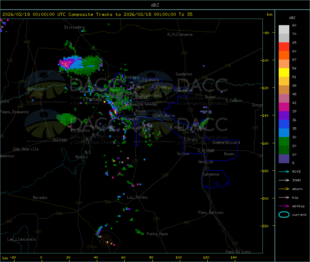The width and height of the screenshot is (310, 262).
Task: Click the 'Goudge' map label
Action: click(x=151, y=104)
